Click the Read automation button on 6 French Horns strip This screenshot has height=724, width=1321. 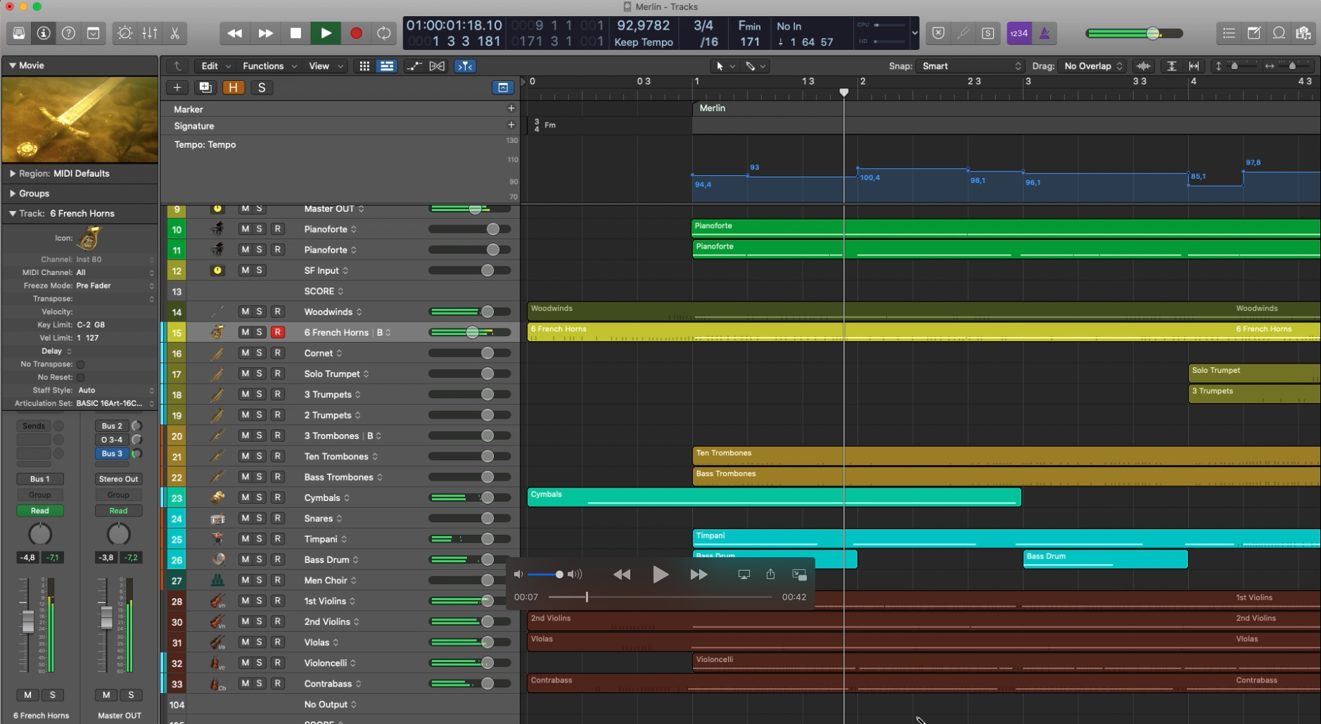coord(39,511)
